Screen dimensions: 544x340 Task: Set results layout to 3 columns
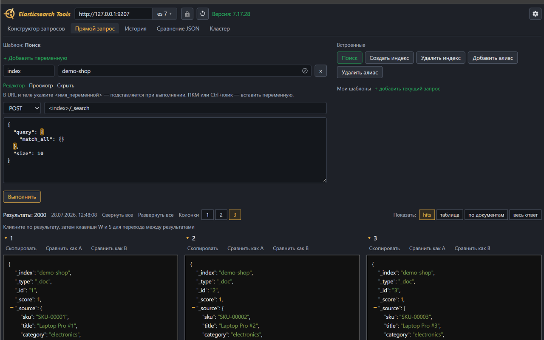point(235,215)
